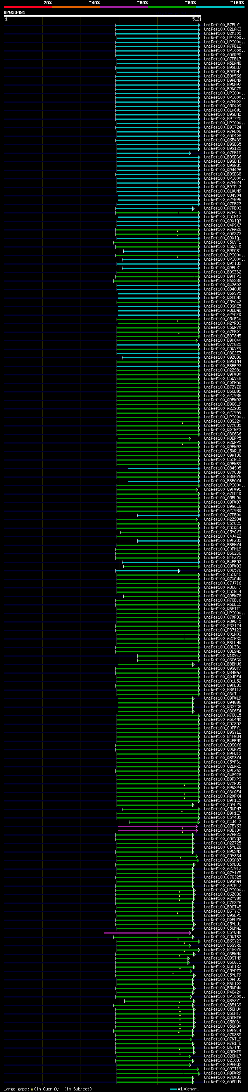Click the orange ~40% identity legend segment

coord(76,7)
